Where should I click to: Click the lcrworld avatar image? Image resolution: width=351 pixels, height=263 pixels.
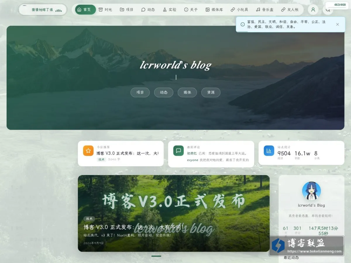point(312,191)
